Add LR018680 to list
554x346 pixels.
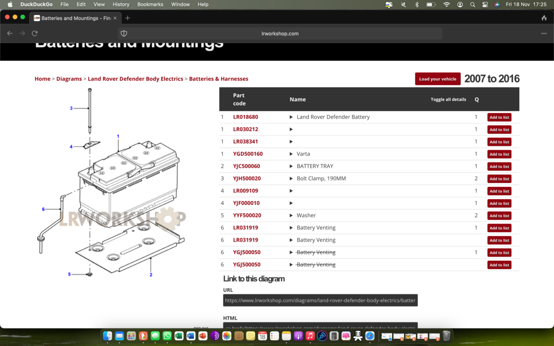(x=499, y=117)
